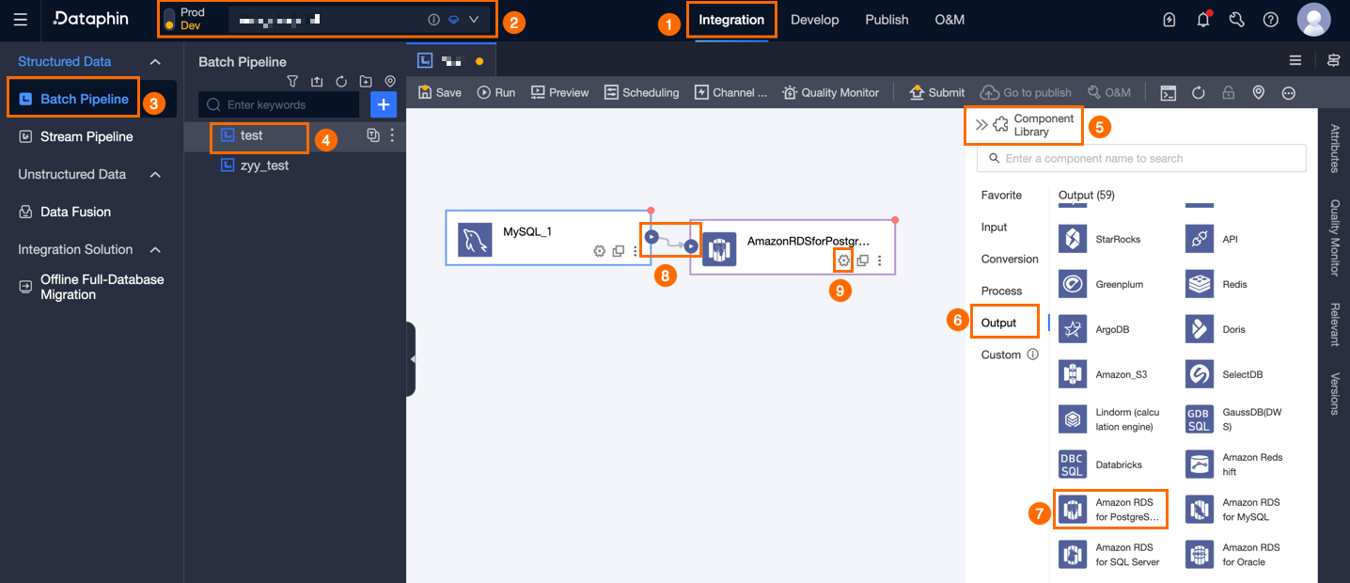Click the Run button in toolbar
1350x583 pixels.
pyautogui.click(x=496, y=92)
